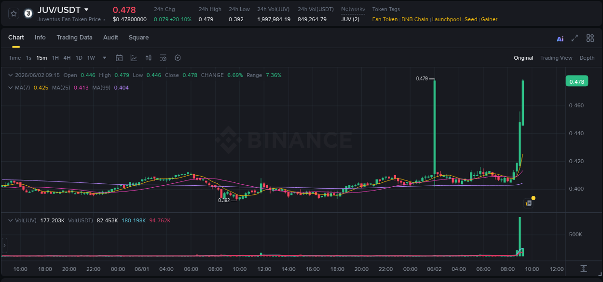Click the order marker icon on chart
The height and width of the screenshot is (282, 603).
[528, 203]
